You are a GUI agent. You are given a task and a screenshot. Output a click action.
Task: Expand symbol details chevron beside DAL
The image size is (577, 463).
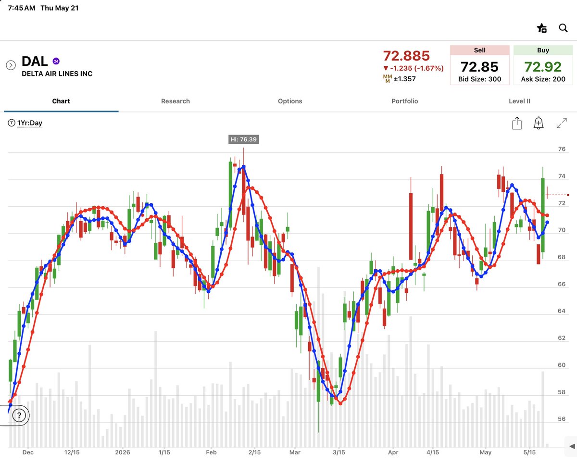[x=11, y=65]
